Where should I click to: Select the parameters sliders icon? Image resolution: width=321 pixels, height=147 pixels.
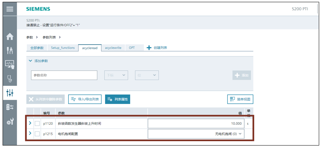(10, 92)
